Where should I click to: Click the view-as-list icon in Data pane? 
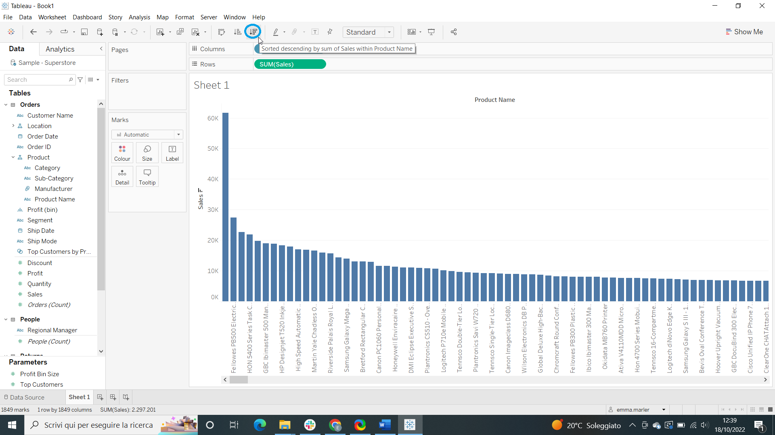pyautogui.click(x=91, y=80)
